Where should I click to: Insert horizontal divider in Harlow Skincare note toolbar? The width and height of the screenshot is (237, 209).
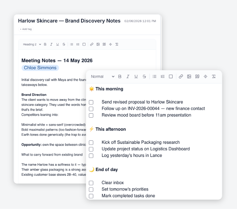110,44
